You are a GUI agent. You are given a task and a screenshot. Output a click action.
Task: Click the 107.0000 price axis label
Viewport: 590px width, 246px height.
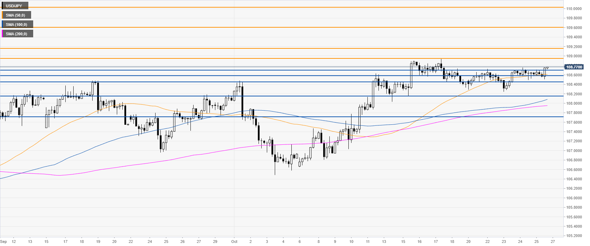coord(574,151)
